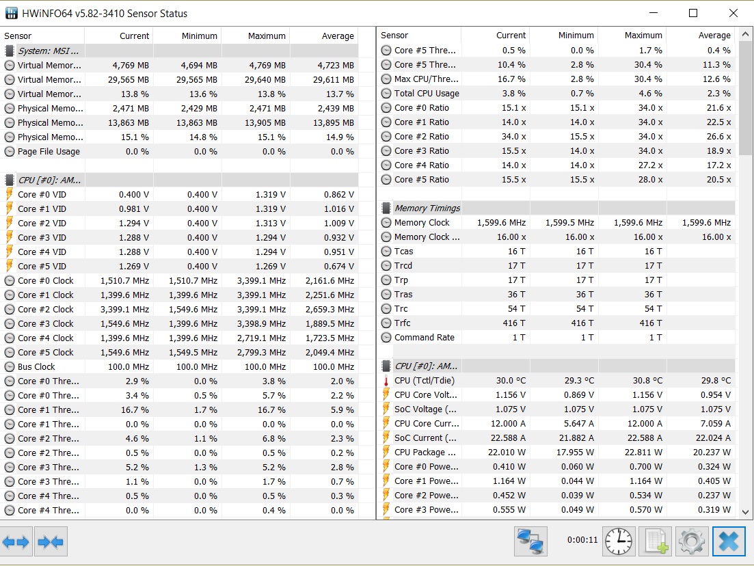Image resolution: width=754 pixels, height=566 pixels.
Task: Select the CPU (Tctl/Tdie) temperature row
Action: click(x=556, y=380)
